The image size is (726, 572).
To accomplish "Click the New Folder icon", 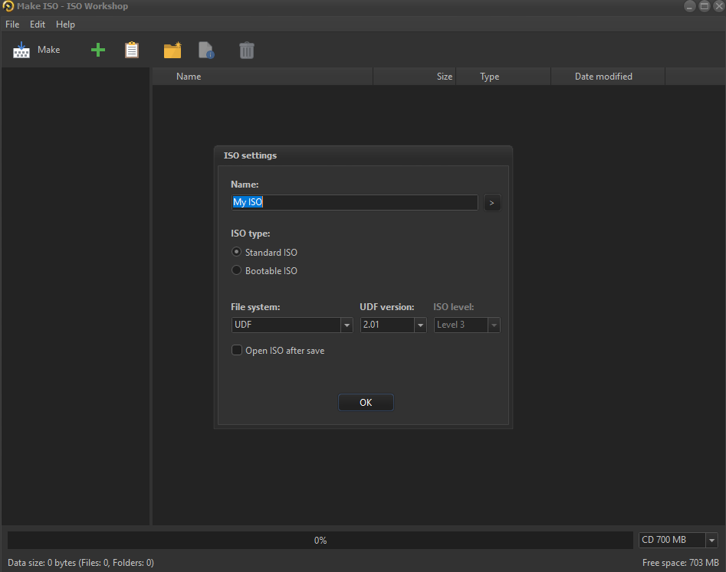I will coord(172,51).
